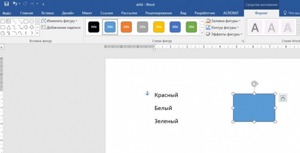Save the document with the floppy icon
Viewport: 300px width, 153px height.
[6, 4]
